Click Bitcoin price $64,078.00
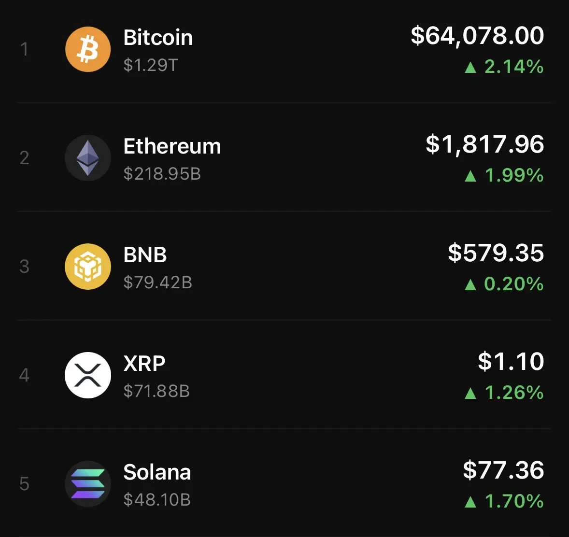The width and height of the screenshot is (569, 537). (477, 36)
